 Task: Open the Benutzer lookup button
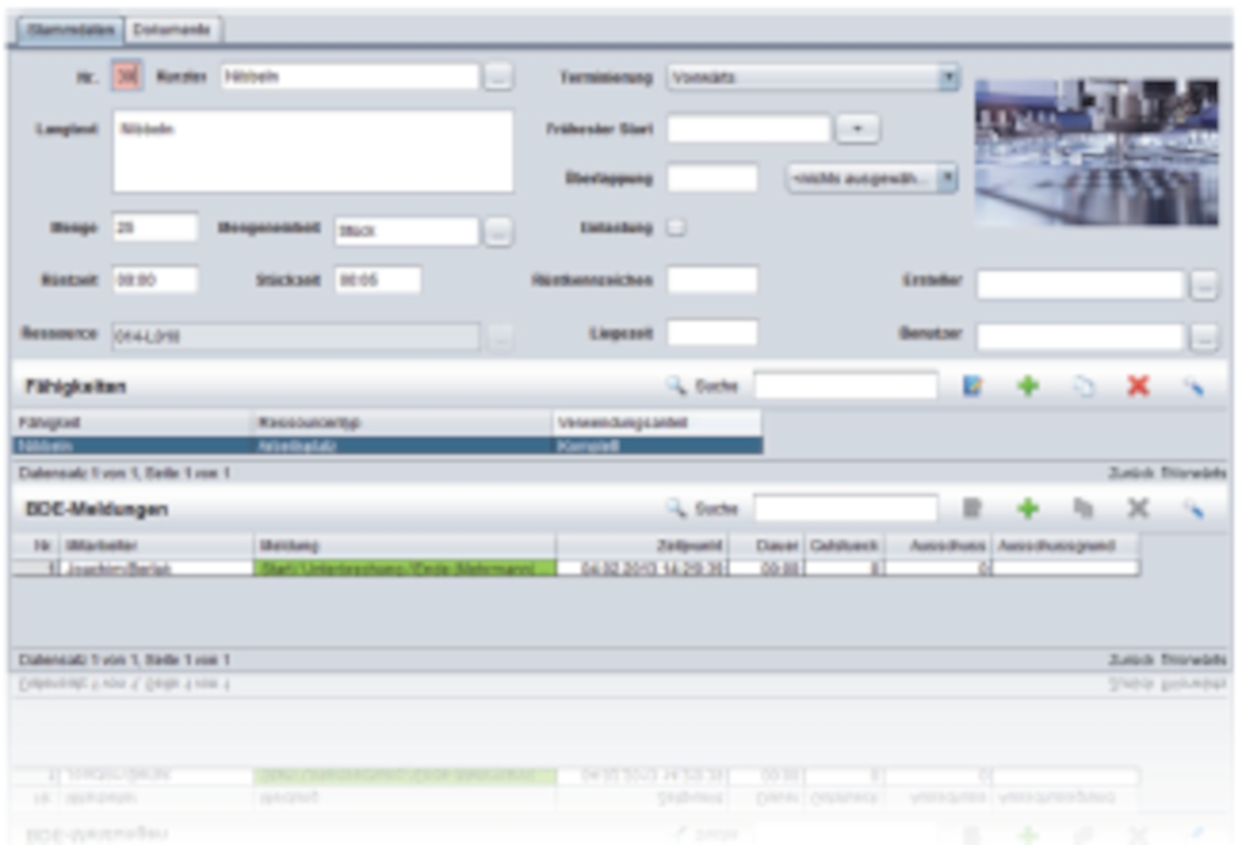tap(1204, 337)
